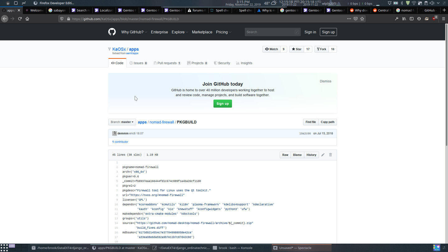Switch to the Code tab
This screenshot has width=448, height=252.
pyautogui.click(x=117, y=63)
